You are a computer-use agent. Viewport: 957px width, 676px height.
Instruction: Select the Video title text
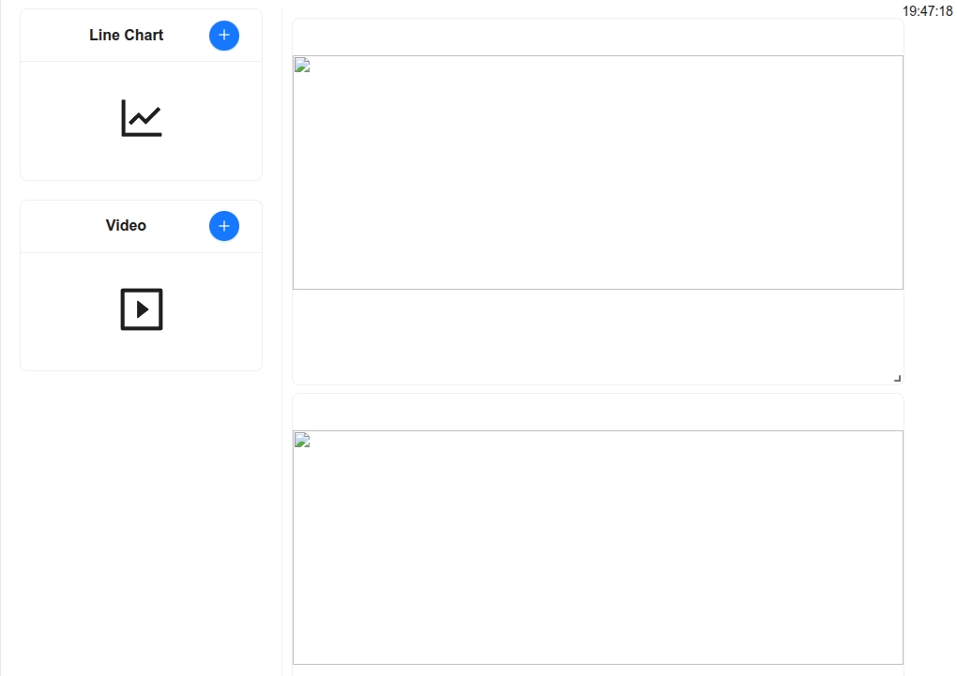126,226
